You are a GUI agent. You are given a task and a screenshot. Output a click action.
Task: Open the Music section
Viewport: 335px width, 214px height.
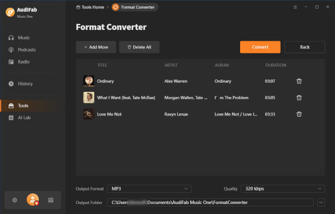click(24, 38)
